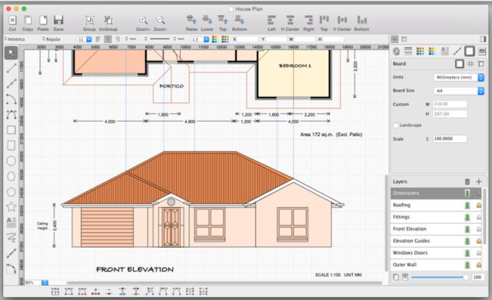Select the rectangle tool
This screenshot has height=300, width=492.
click(x=12, y=130)
